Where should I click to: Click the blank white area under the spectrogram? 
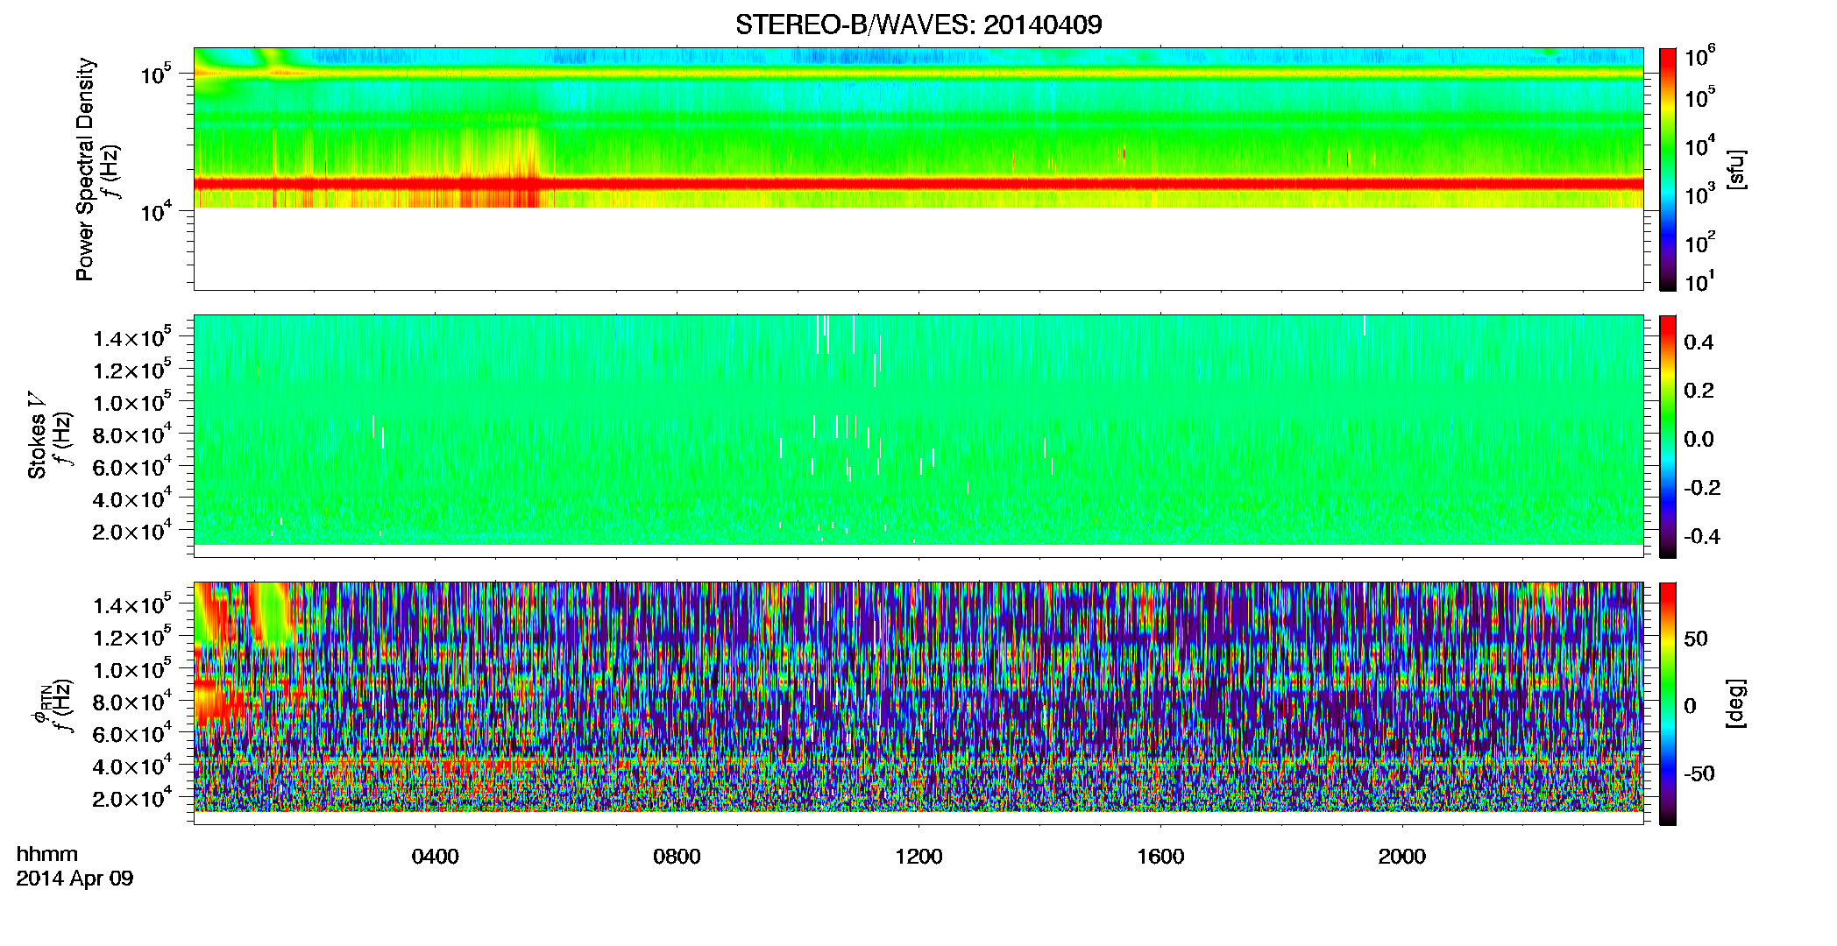pos(918,249)
